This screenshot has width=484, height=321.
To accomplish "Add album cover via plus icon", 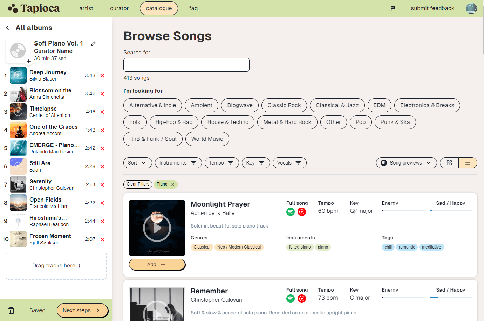I will coord(29,61).
